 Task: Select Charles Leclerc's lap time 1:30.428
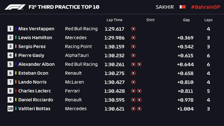[x=114, y=91]
